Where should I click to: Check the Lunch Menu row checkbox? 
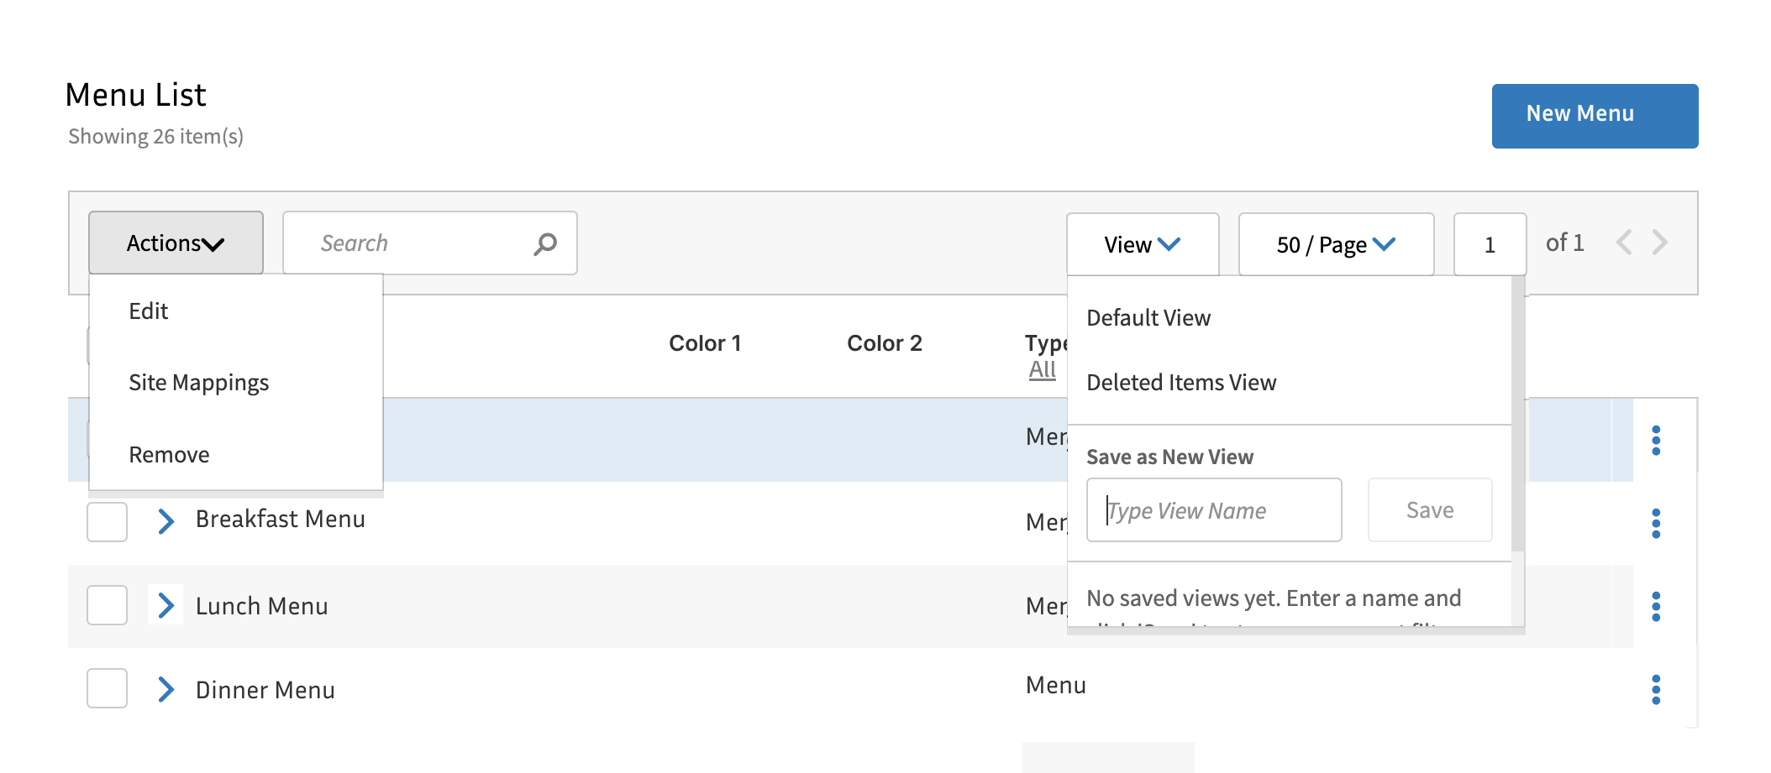coord(106,606)
